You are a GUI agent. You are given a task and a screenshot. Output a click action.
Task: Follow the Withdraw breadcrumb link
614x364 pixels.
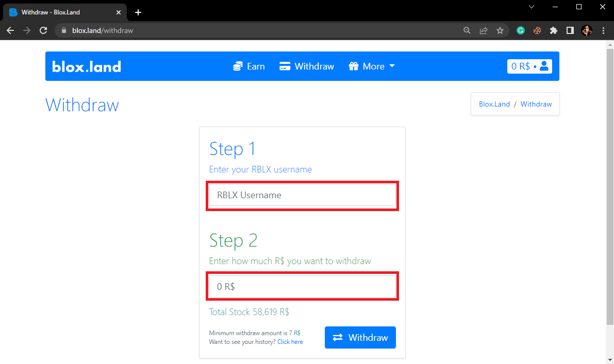coord(536,104)
